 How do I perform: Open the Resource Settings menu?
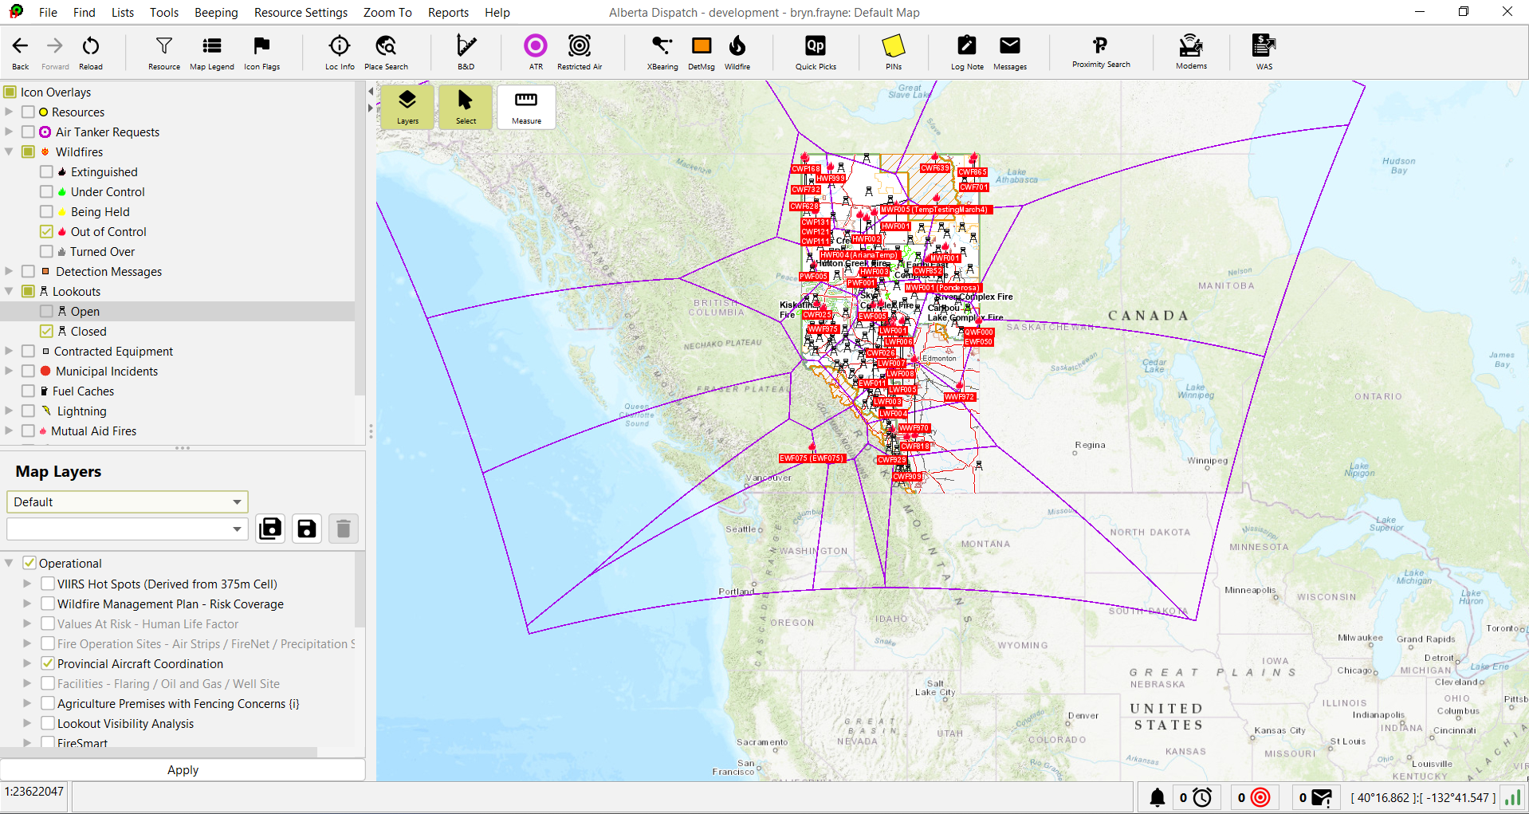(x=301, y=13)
